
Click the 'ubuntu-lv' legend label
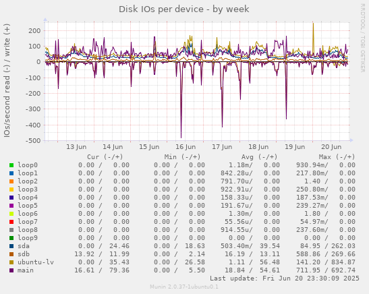pyautogui.click(x=36, y=262)
